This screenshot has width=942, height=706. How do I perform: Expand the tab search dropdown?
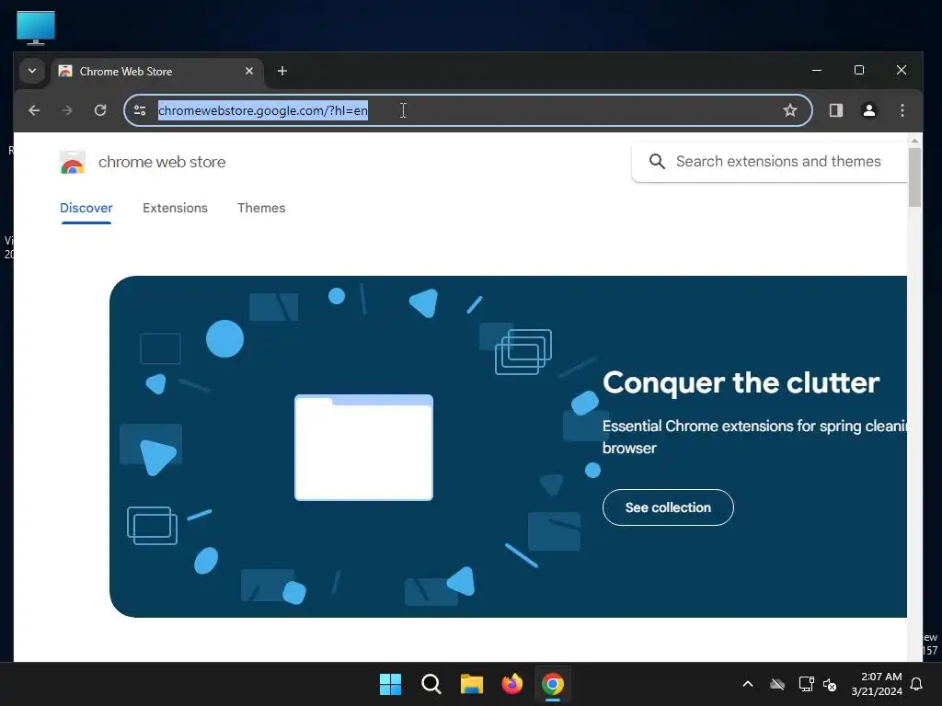[x=32, y=71]
